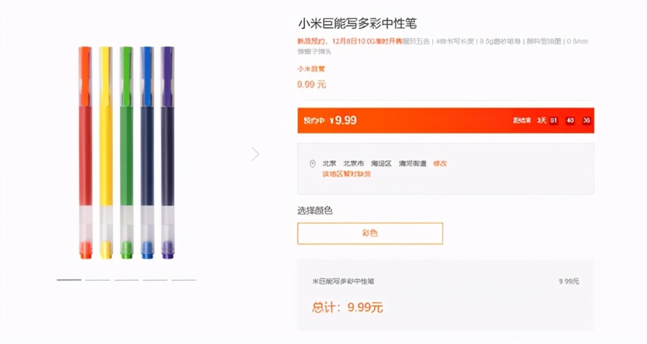Click the ¥9.99 price on the orange banner
647x344 pixels.
(343, 120)
